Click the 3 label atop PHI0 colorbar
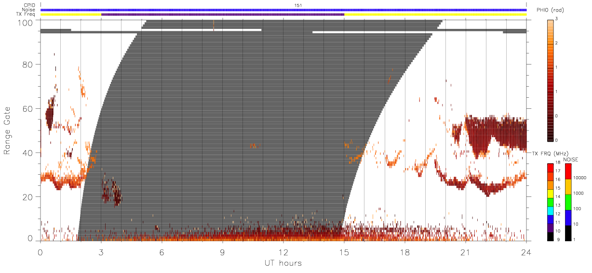The height and width of the screenshot is (273, 592). [x=556, y=19]
